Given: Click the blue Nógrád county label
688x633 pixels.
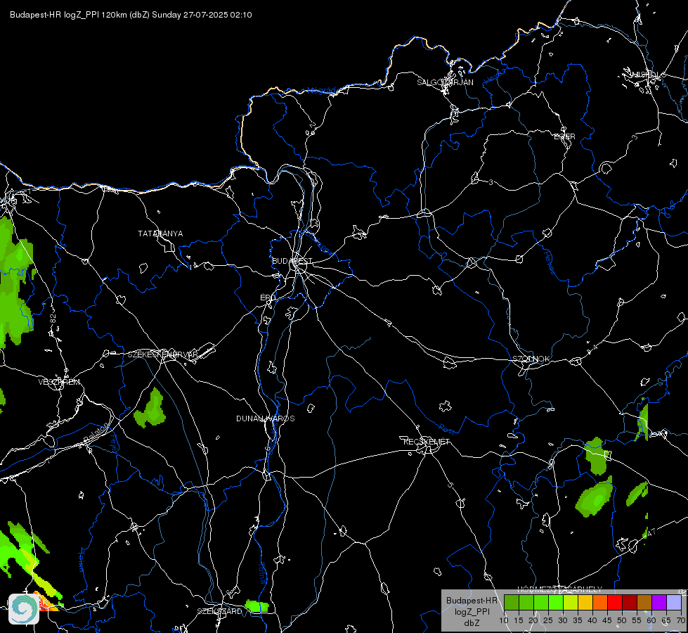Looking at the screenshot, I should point(321,91).
